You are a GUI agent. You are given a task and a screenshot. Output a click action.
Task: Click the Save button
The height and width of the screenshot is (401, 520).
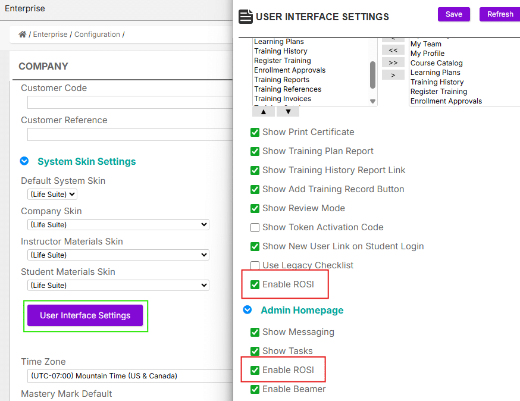453,14
